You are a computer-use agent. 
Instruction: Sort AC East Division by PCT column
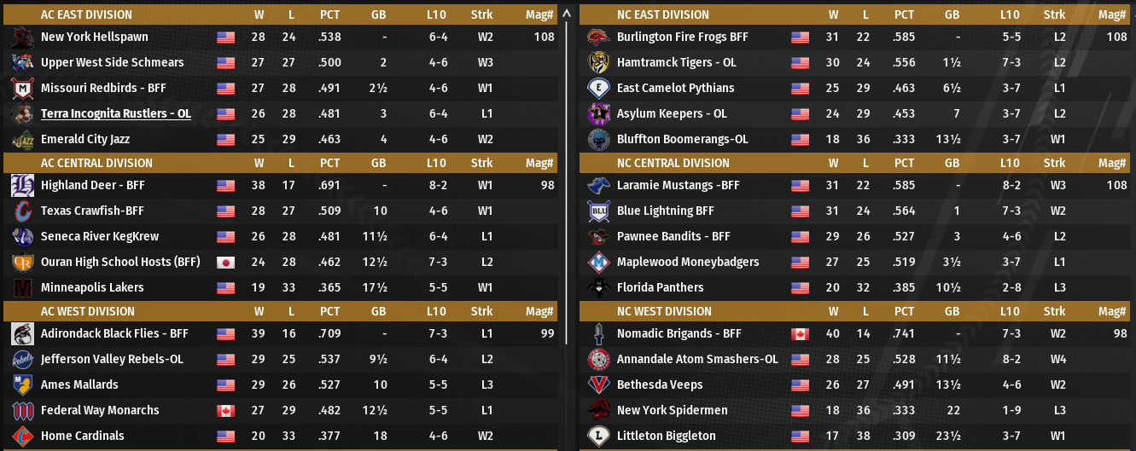[x=329, y=14]
